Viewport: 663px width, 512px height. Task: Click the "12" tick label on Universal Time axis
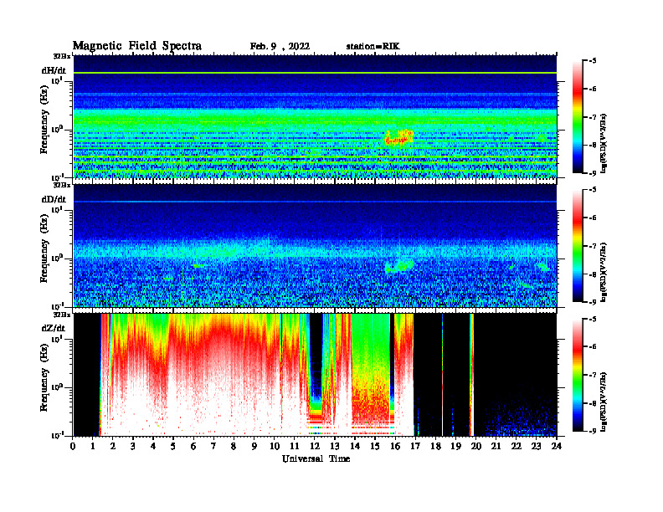315,446
